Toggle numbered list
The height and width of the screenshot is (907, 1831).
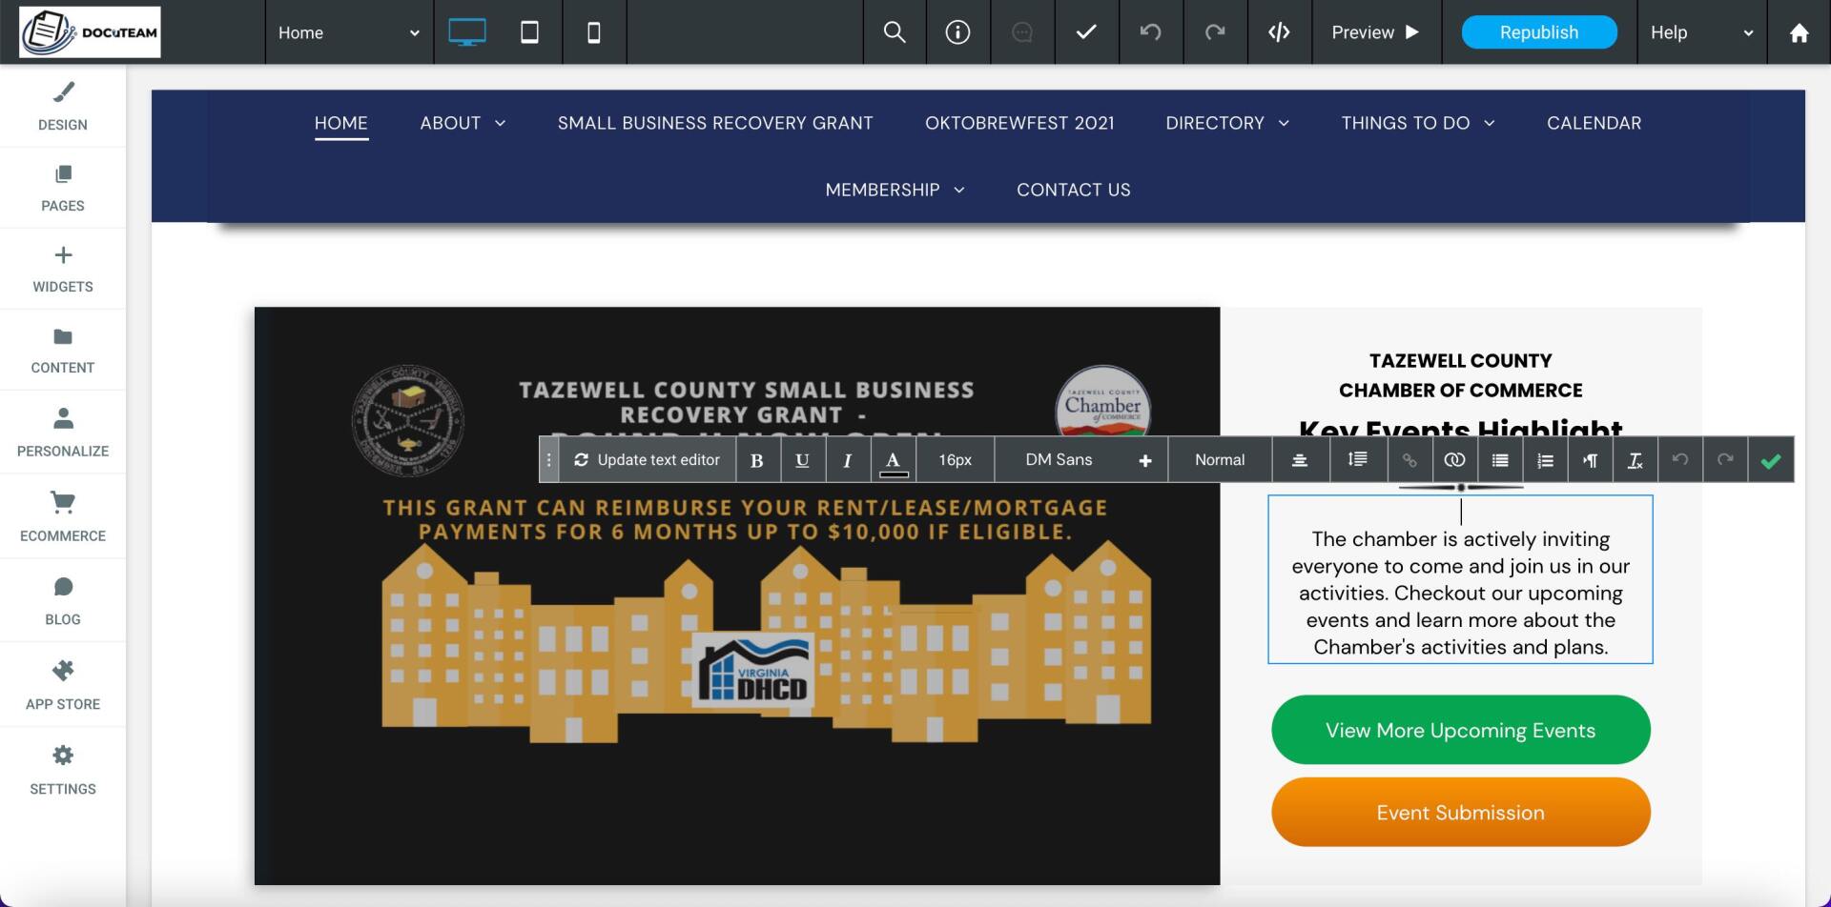[x=1545, y=460]
